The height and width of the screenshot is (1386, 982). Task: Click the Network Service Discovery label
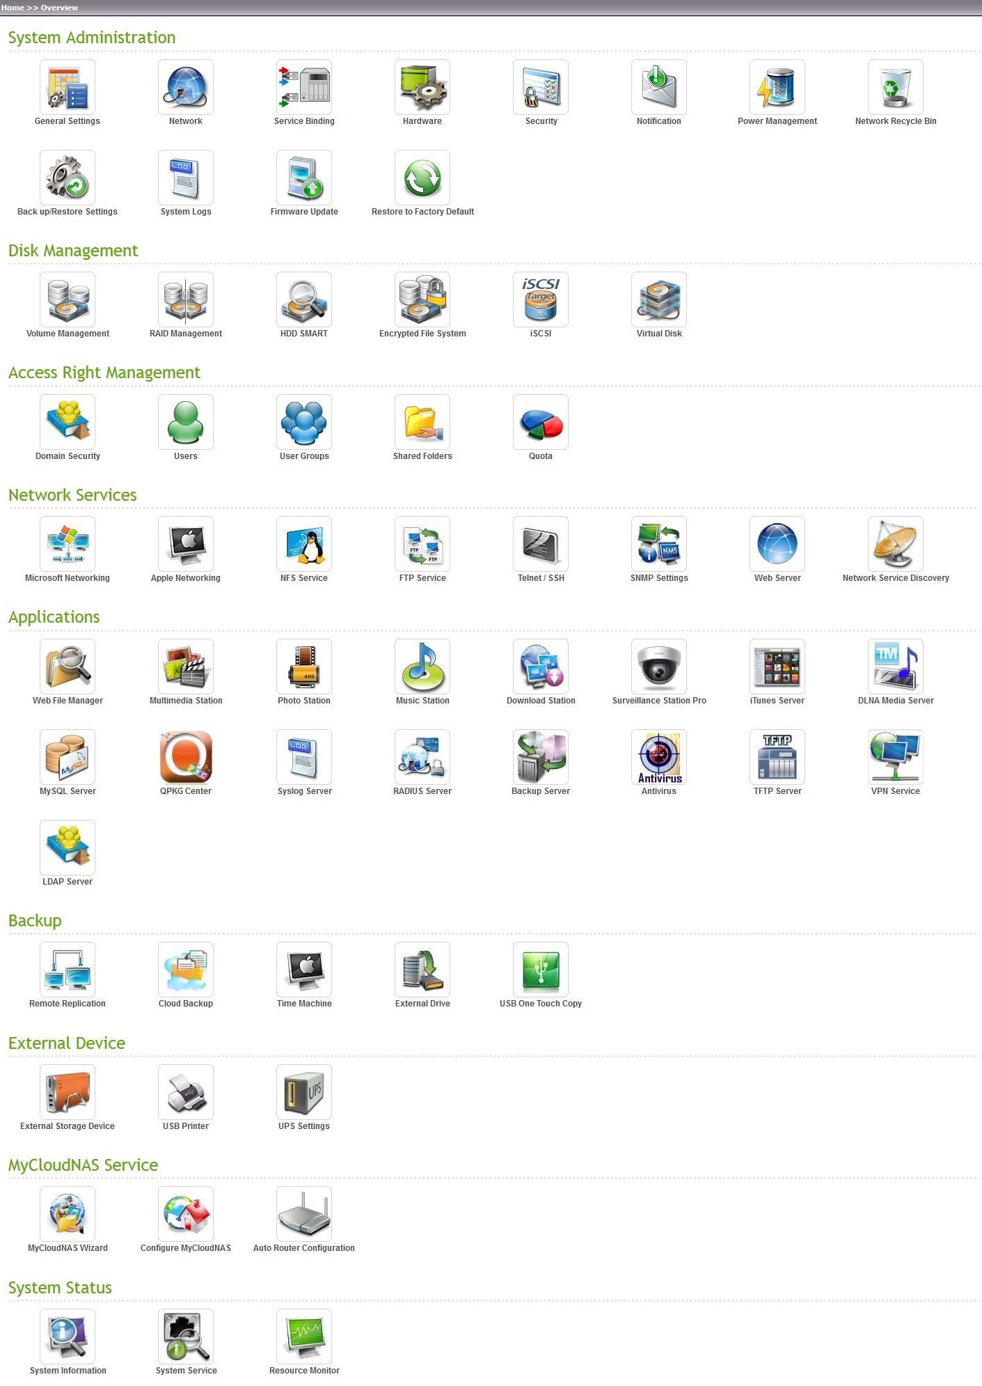[x=895, y=578]
